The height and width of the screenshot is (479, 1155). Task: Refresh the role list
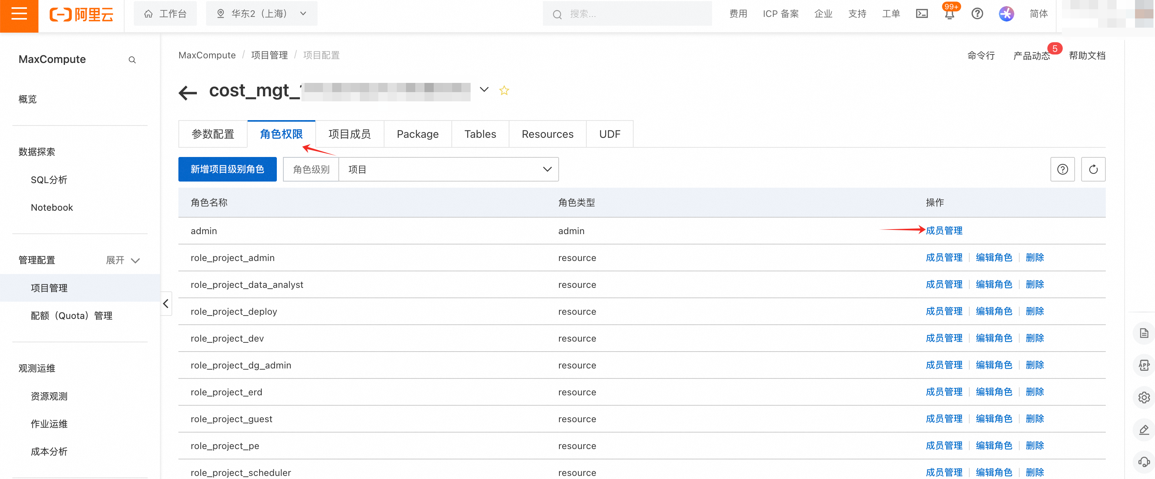[1093, 169]
